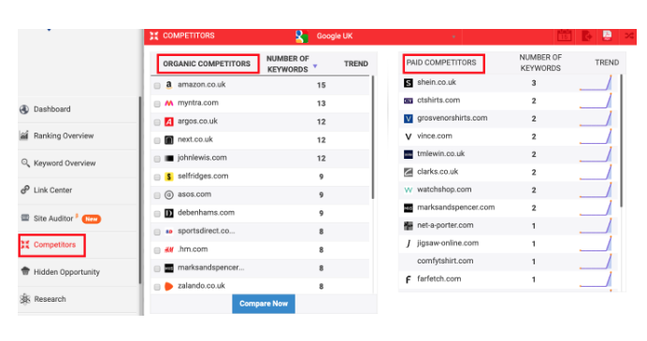Go to Keyword Overview
The height and width of the screenshot is (341, 647).
pos(65,163)
